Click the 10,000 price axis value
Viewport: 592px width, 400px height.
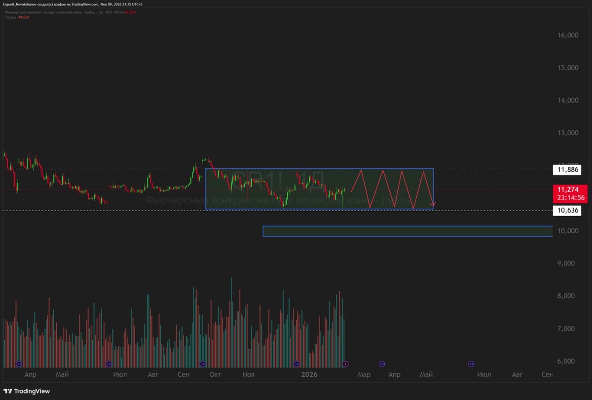(x=567, y=231)
